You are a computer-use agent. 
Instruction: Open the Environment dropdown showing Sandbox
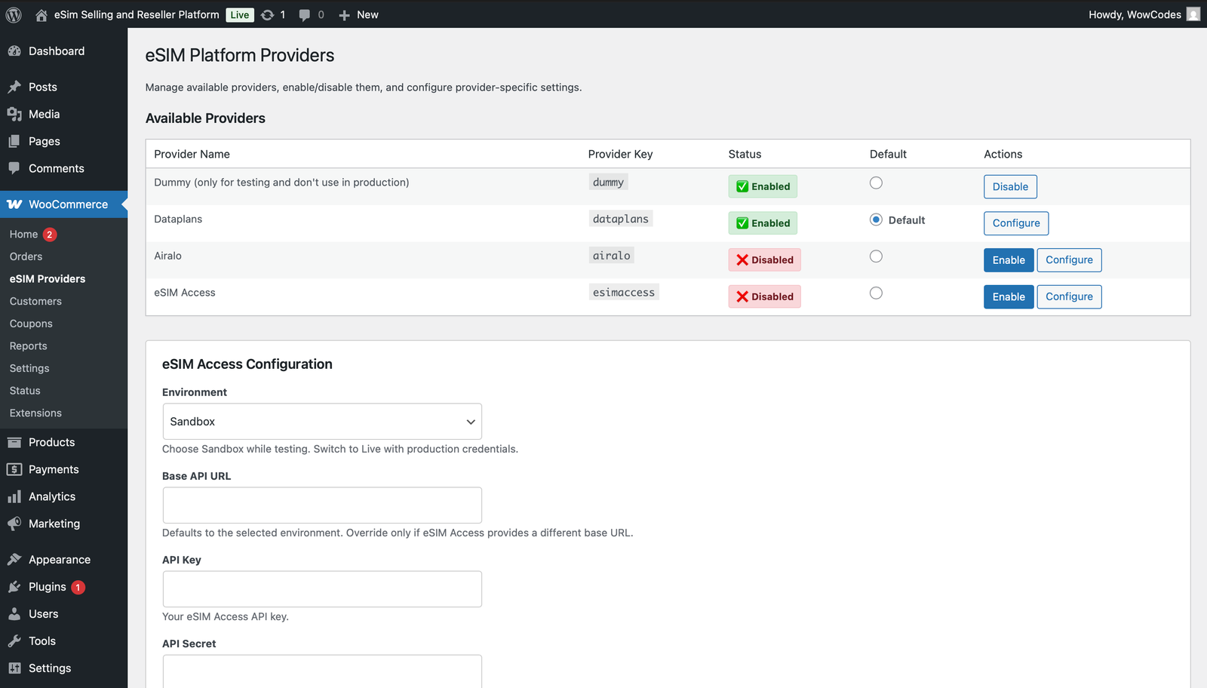[x=322, y=421]
